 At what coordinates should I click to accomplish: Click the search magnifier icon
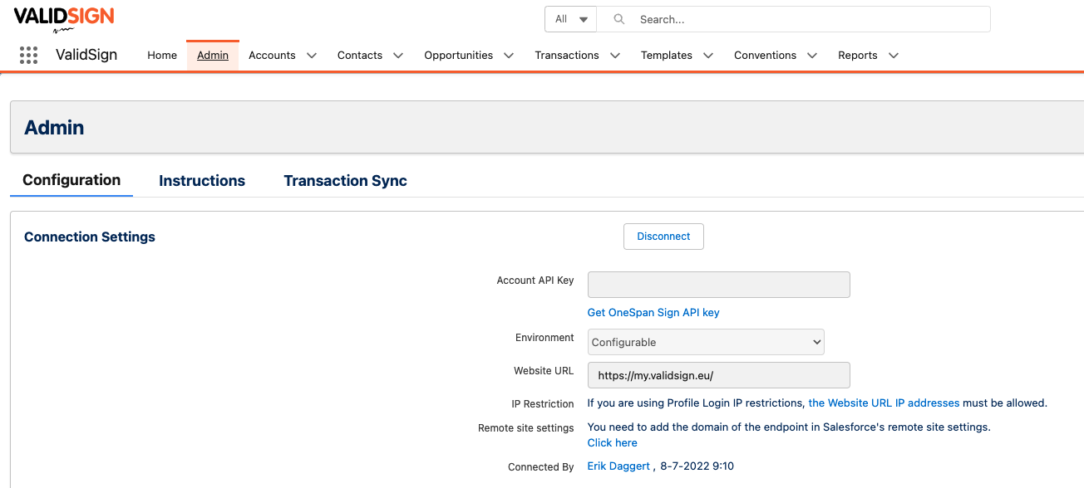(618, 19)
